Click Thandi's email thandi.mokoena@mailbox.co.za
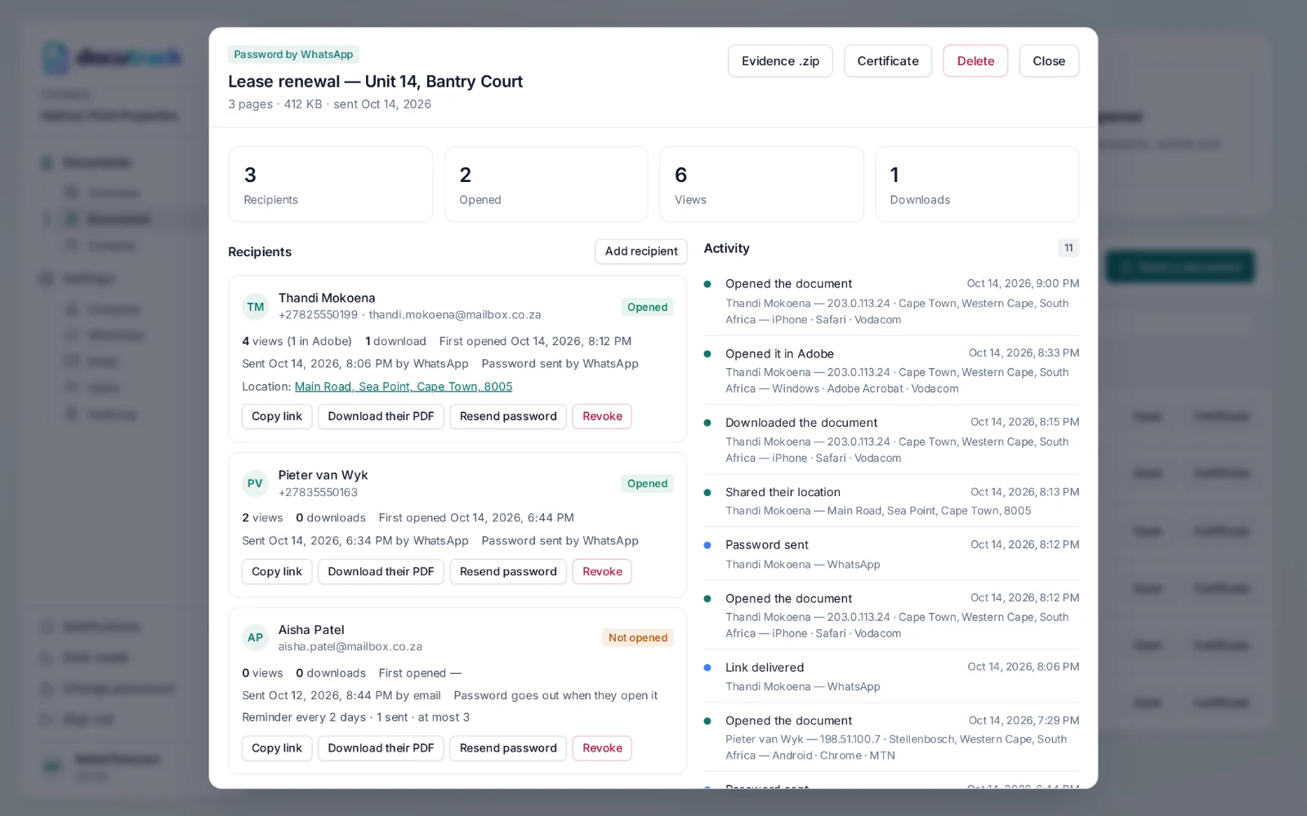This screenshot has height=816, width=1307. click(455, 315)
